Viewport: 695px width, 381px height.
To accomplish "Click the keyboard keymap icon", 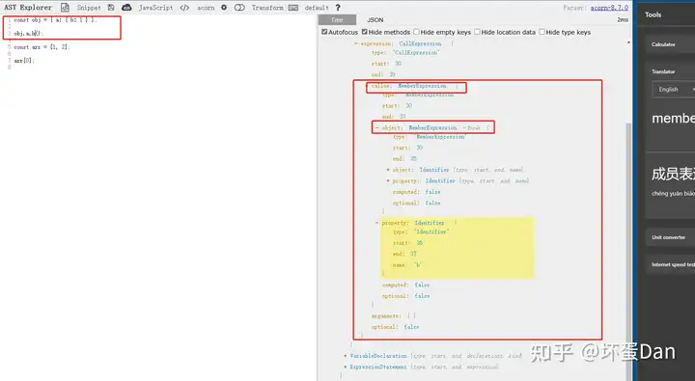I will point(293,8).
